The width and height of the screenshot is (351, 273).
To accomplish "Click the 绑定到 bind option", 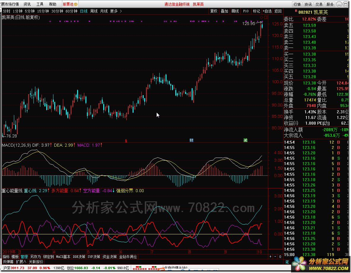I will [49, 257].
